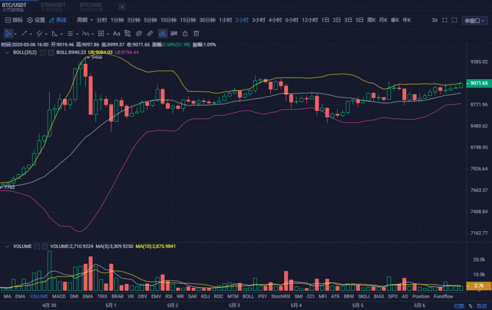The width and height of the screenshot is (492, 310).
Task: Open BOLL indicator settings gear
Action: coord(43,52)
